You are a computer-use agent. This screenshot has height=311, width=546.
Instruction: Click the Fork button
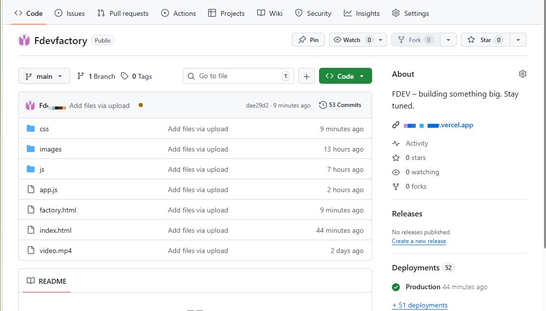coord(415,40)
